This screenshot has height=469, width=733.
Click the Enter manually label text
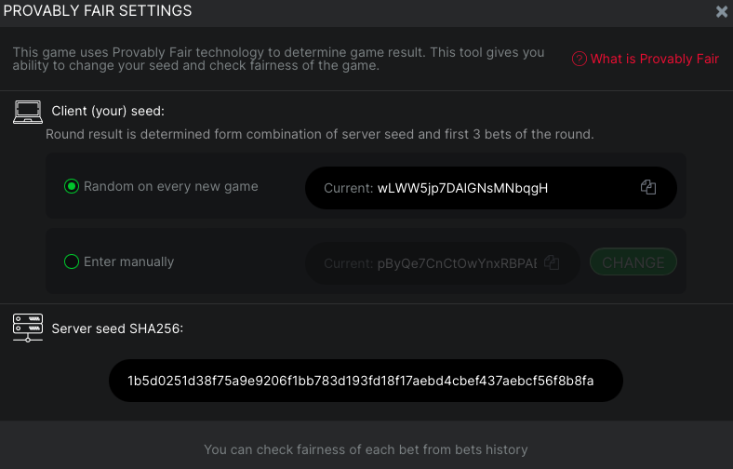click(x=128, y=261)
